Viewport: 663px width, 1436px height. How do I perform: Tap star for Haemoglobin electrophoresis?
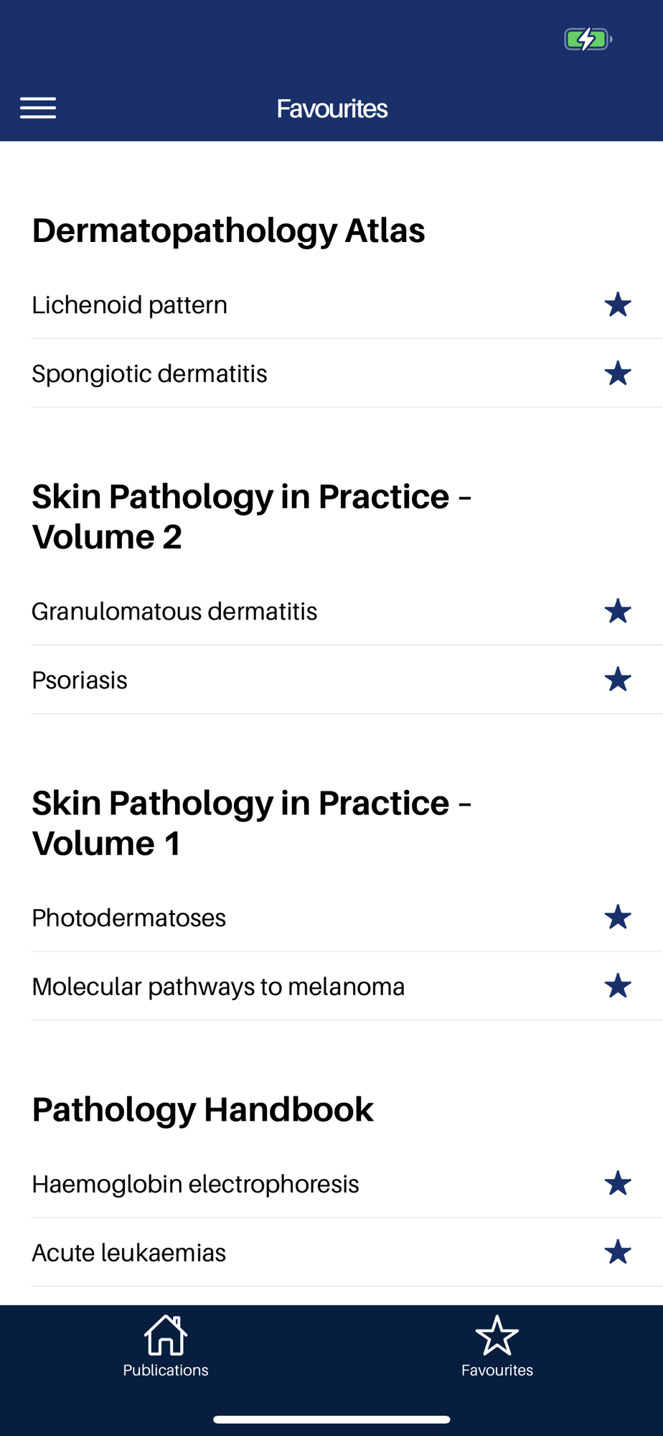tap(617, 1184)
